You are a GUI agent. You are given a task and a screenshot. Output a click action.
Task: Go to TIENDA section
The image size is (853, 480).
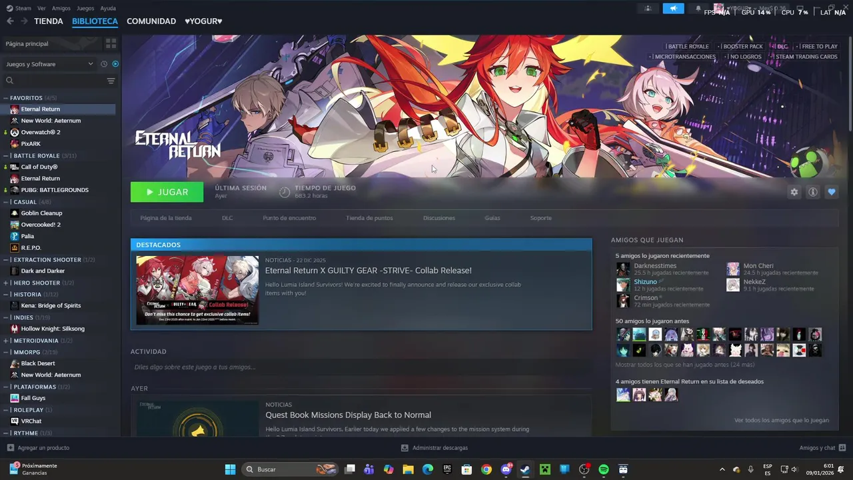point(49,21)
